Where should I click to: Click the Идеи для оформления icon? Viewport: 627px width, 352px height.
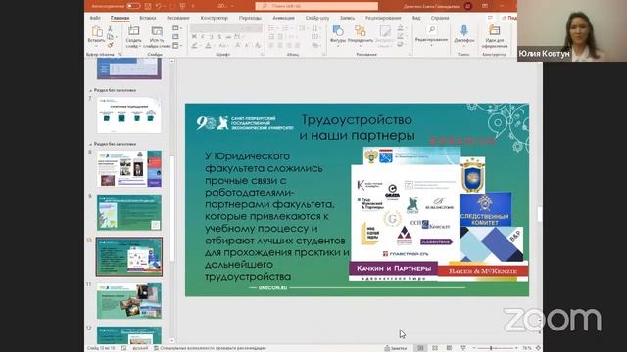tap(494, 31)
